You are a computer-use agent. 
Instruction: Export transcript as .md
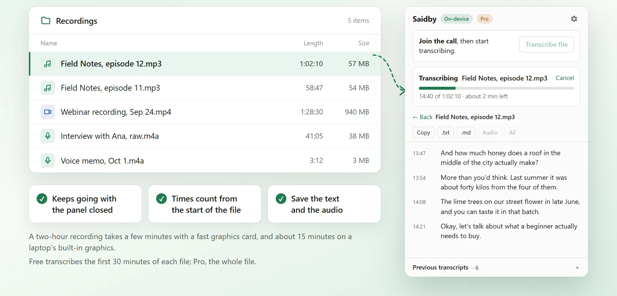click(466, 132)
